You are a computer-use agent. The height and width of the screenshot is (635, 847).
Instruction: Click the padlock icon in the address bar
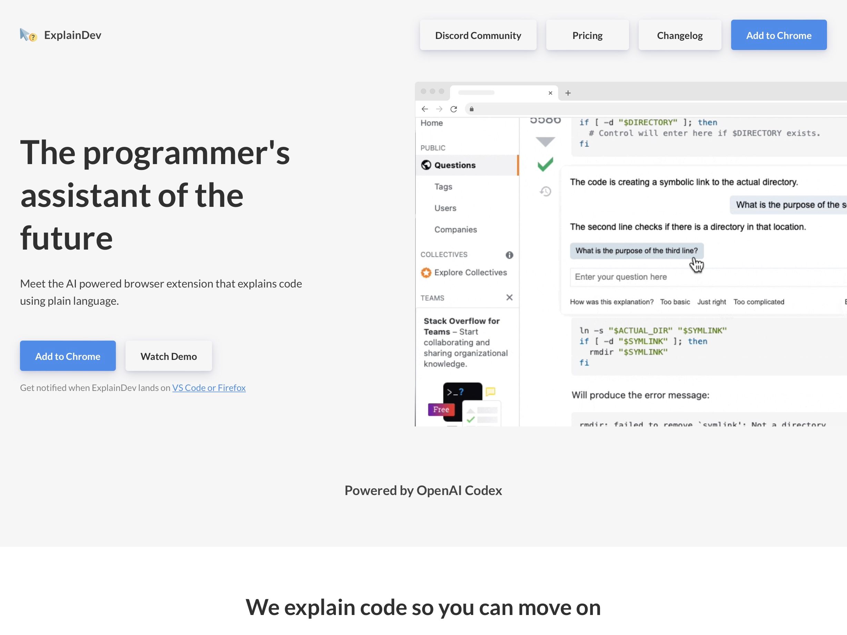pos(471,109)
